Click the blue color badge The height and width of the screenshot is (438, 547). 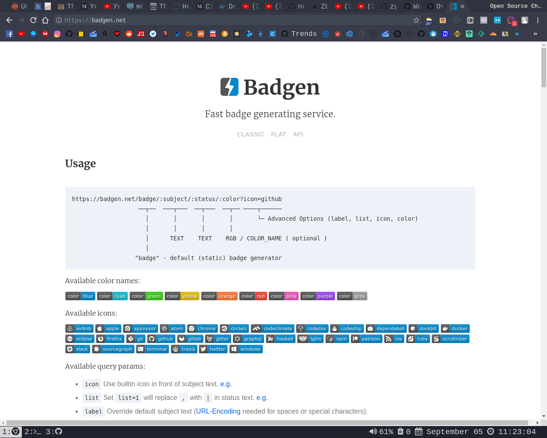[x=80, y=296]
